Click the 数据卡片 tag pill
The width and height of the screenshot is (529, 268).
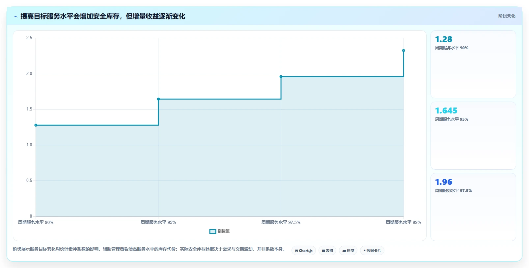[372, 251]
